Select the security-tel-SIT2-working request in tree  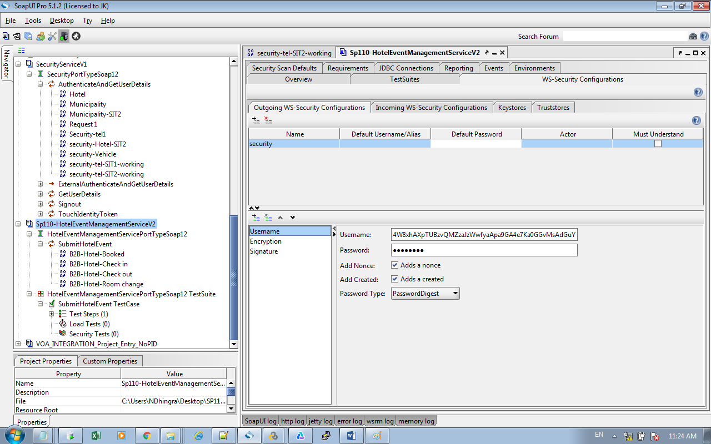107,174
